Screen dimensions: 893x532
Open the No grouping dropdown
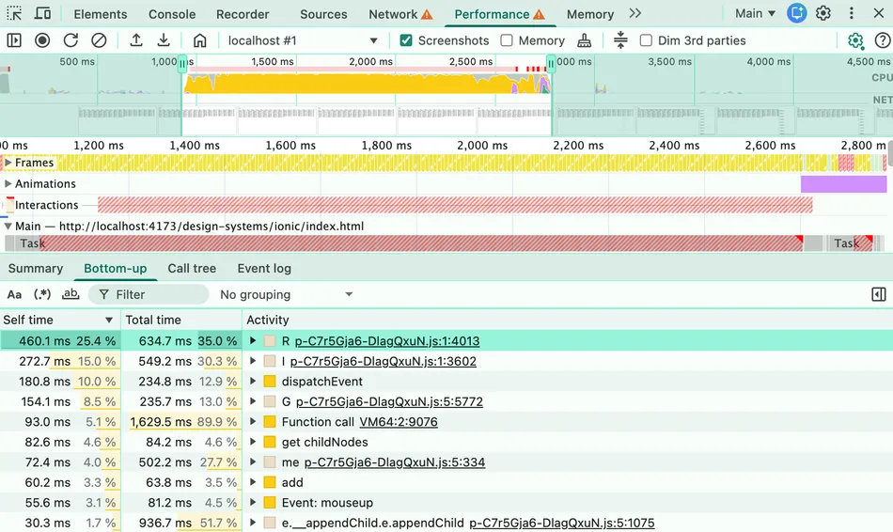[x=287, y=294]
